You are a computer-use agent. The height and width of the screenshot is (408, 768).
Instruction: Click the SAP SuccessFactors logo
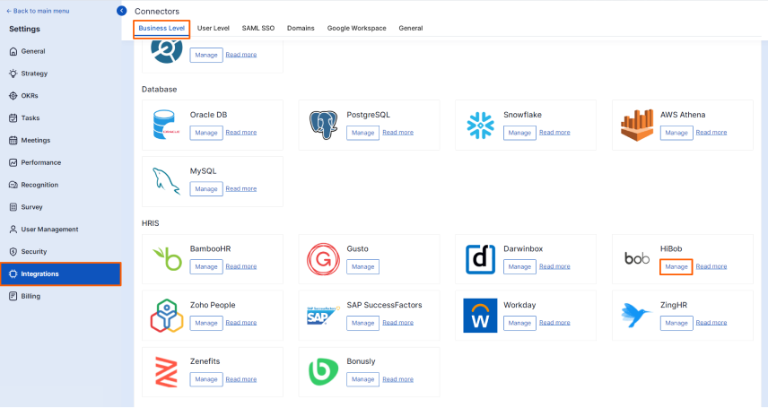coord(323,316)
